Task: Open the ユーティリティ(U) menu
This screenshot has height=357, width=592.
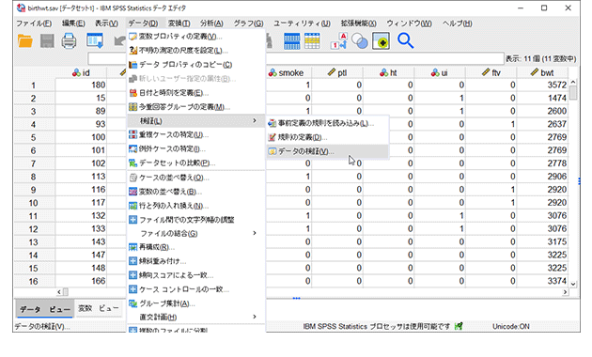Action: tap(302, 23)
